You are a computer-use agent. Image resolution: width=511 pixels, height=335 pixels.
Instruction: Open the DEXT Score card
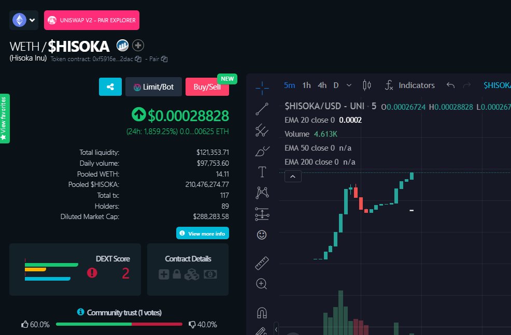coord(75,270)
